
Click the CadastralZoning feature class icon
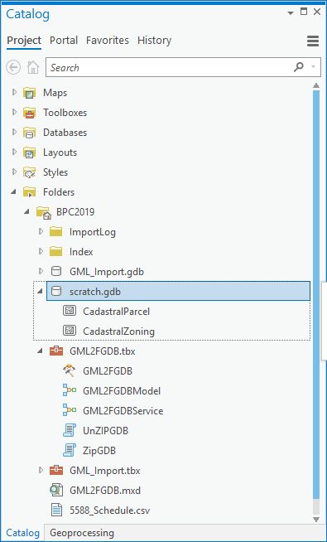pyautogui.click(x=70, y=331)
